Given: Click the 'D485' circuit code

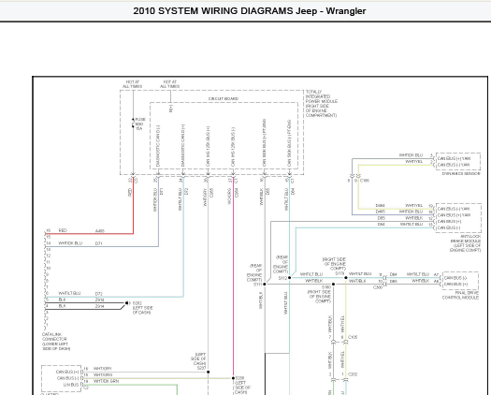Looking at the screenshot, I should point(380,212).
